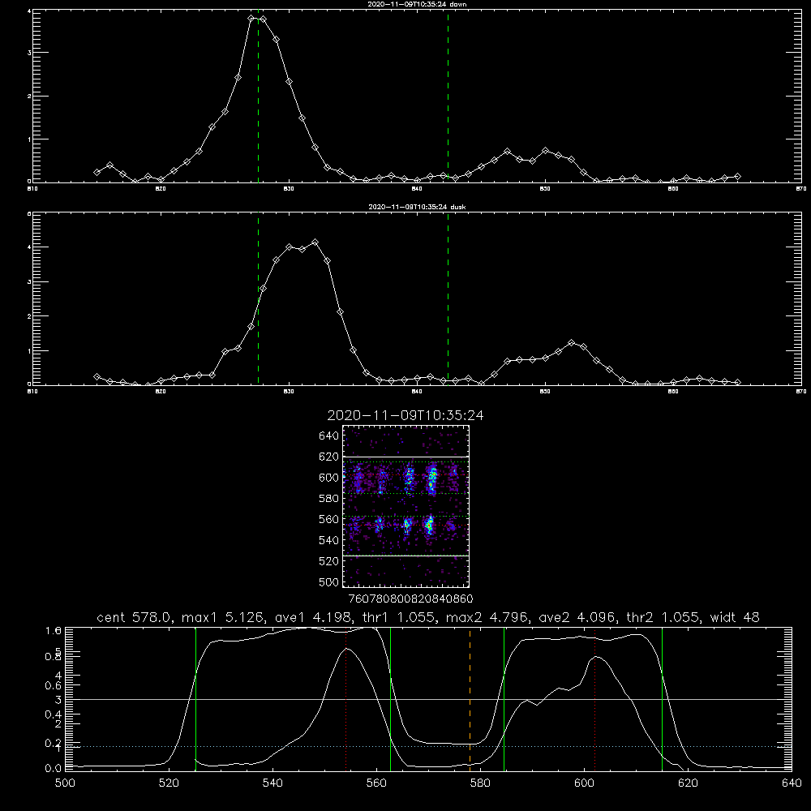Viewport: 811px width, 811px height.
Task: Click the left green dashed line in the dawn plot
Action: click(x=258, y=96)
